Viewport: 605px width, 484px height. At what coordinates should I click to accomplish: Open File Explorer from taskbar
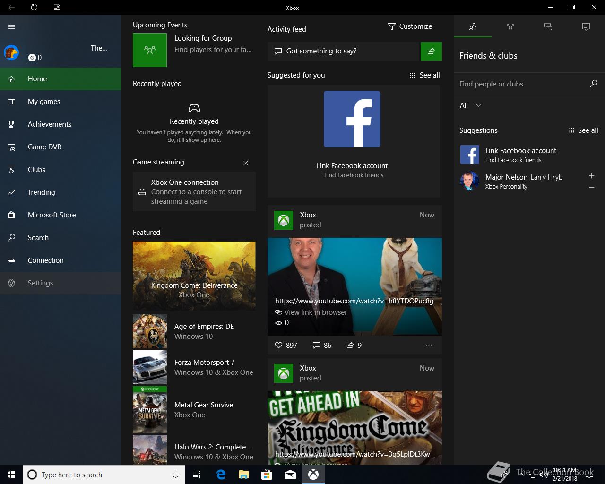click(244, 475)
